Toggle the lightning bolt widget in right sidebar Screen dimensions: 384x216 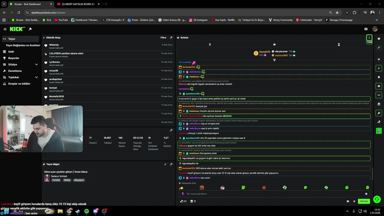(379, 68)
